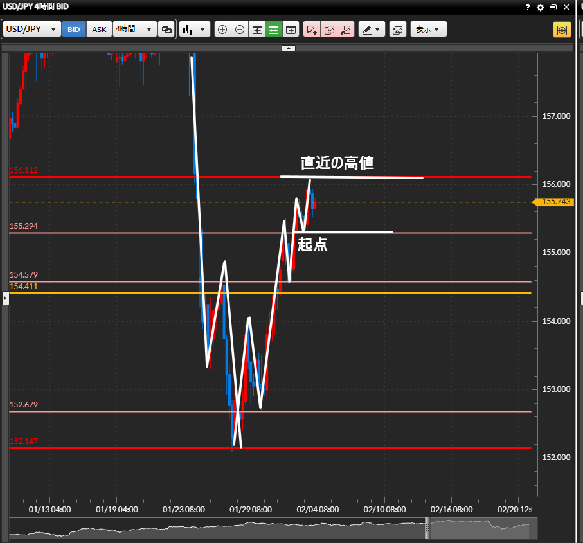This screenshot has height=543, width=583.
Task: Zoom out with the minus icon
Action: coord(239,30)
